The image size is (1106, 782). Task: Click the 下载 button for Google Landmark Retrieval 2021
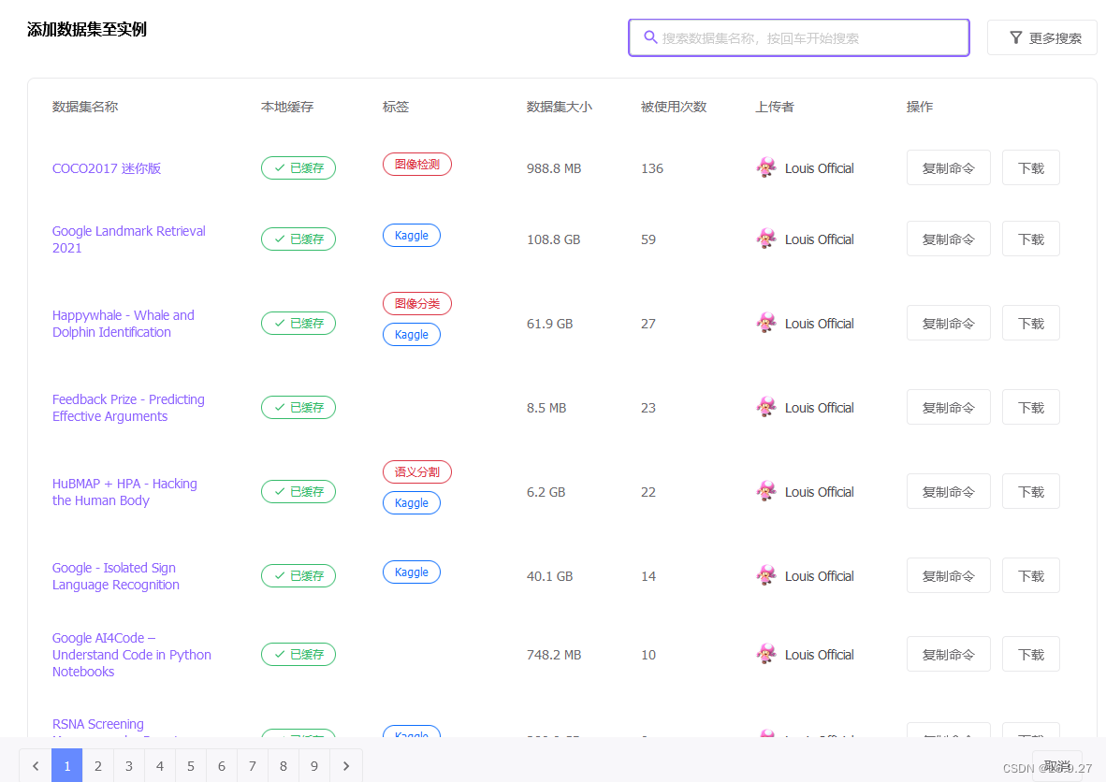point(1030,239)
